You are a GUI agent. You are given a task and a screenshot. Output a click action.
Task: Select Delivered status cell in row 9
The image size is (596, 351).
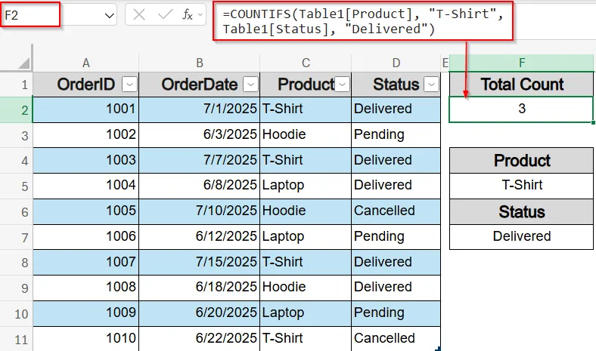396,288
